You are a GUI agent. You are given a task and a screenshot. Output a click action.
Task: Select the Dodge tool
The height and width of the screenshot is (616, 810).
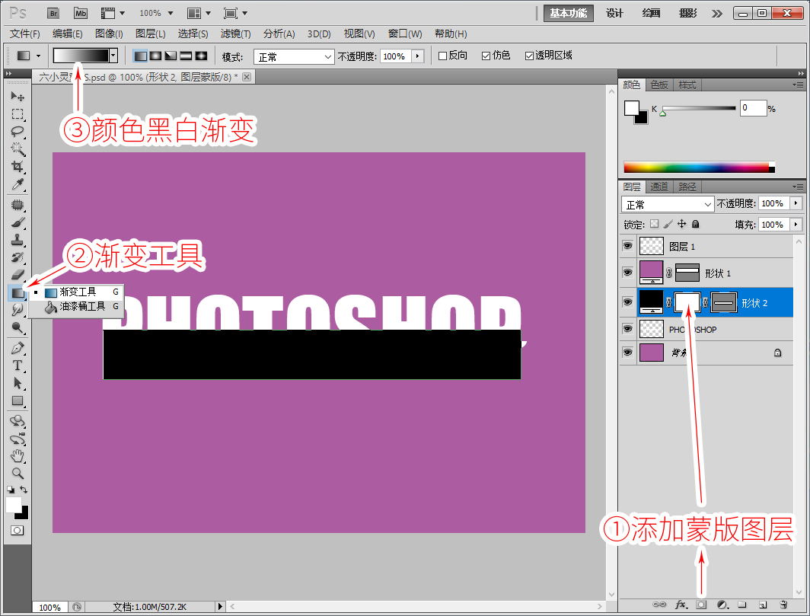tap(18, 327)
